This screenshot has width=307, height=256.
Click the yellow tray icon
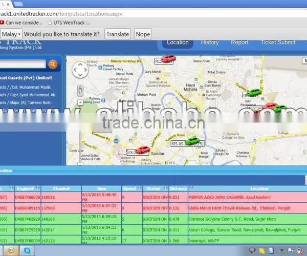[x=262, y=250]
